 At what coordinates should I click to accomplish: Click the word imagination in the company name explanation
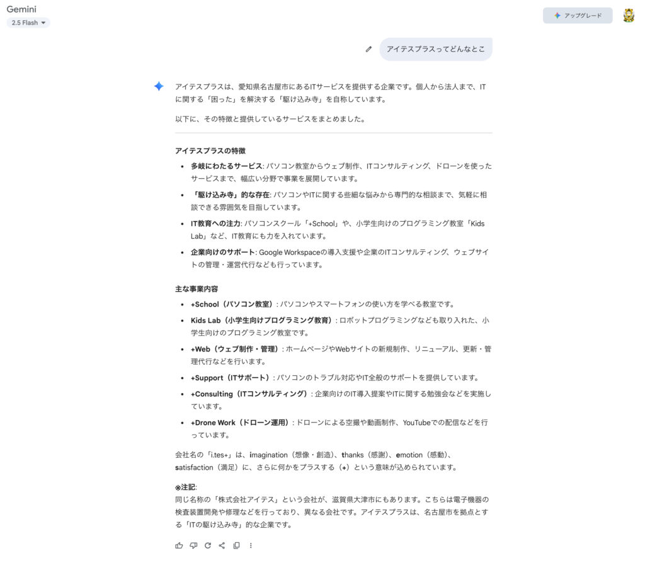268,455
